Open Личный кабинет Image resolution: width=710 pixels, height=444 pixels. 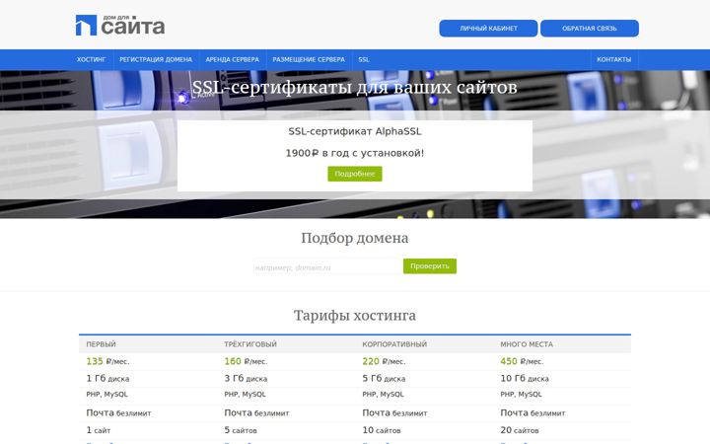tap(488, 28)
